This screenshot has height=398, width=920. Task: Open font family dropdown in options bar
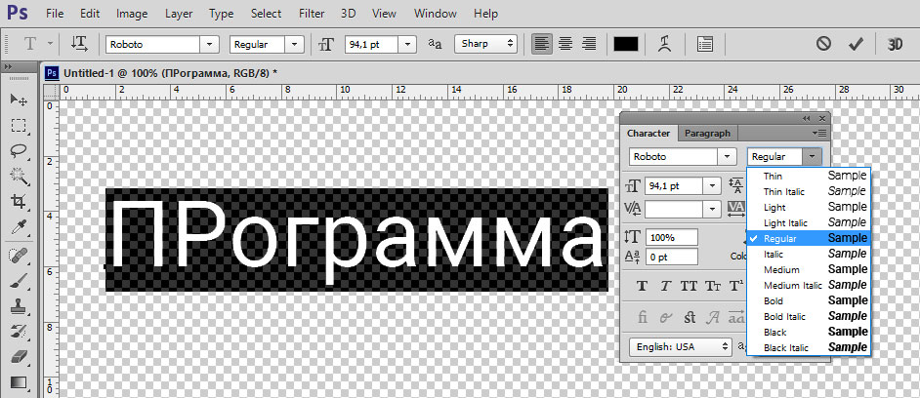[209, 45]
